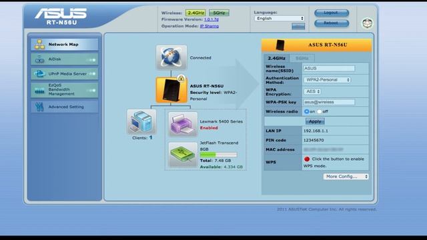Click the JetFlash Transcend 8GB label
Image resolution: width=427 pixels, height=240 pixels.
tap(219, 146)
